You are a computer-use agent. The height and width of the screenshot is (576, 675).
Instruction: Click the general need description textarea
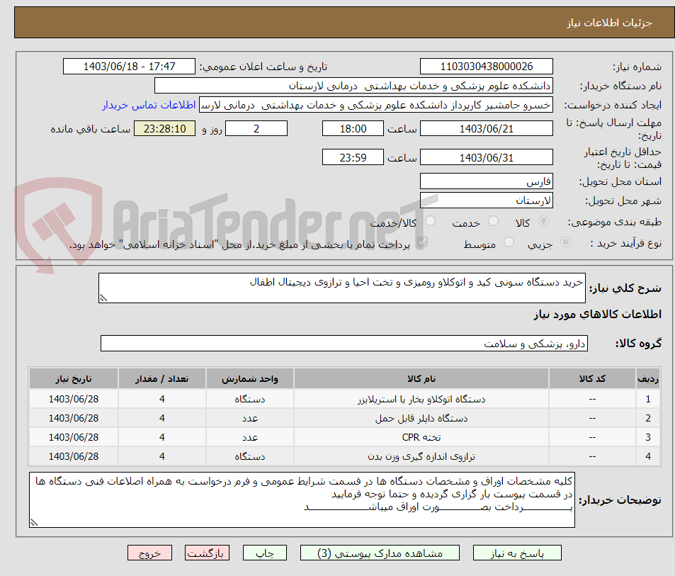click(x=342, y=288)
